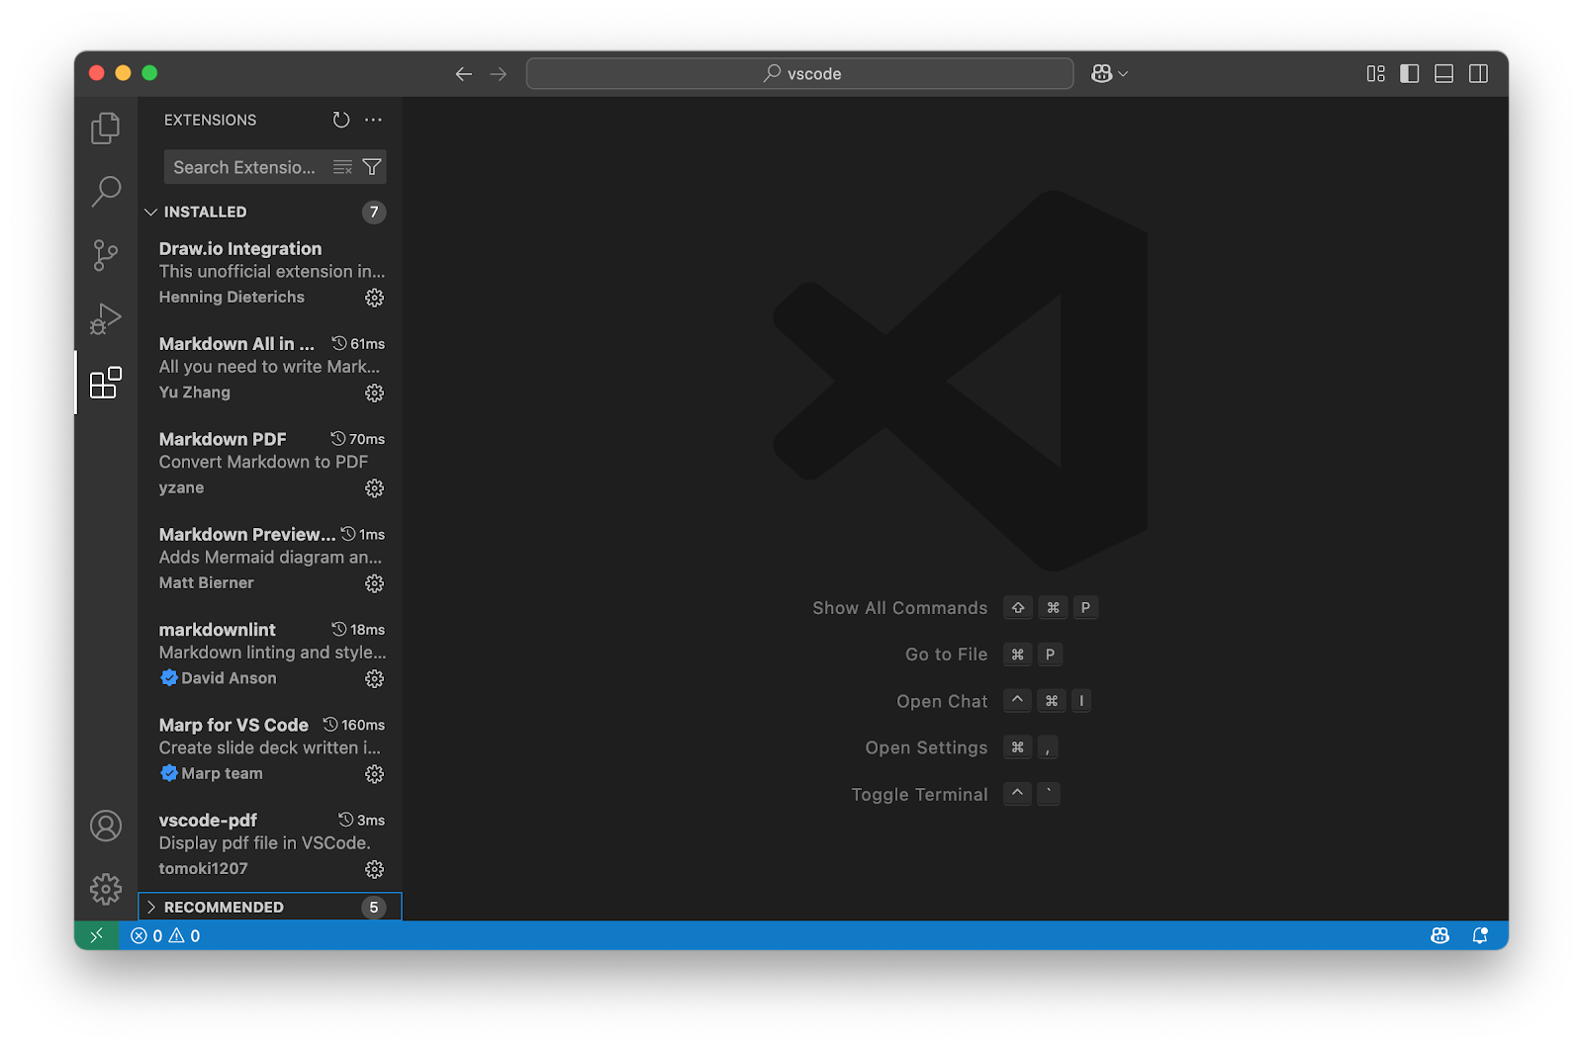
Task: Click publisher name tomoki1207
Action: tap(203, 868)
